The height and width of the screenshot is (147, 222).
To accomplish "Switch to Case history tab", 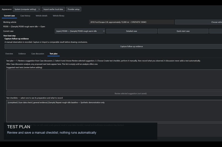I will pyautogui.click(x=25, y=16).
